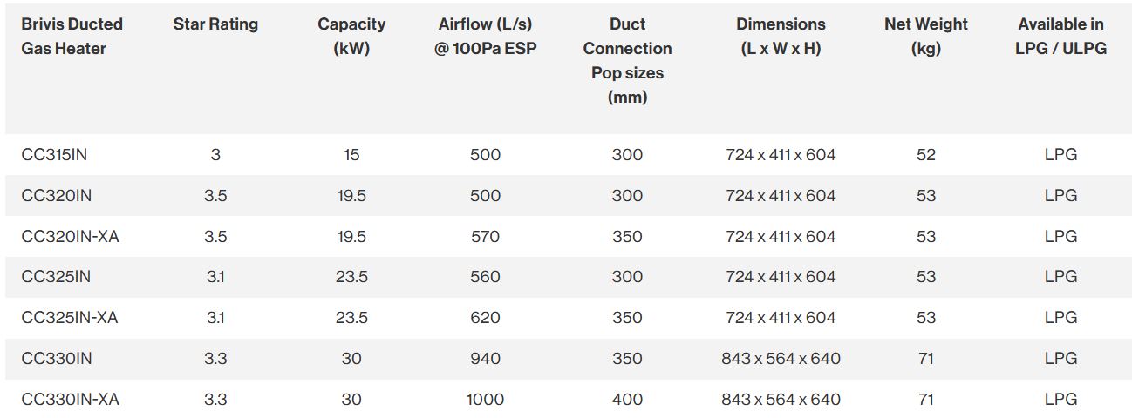Image resolution: width=1132 pixels, height=418 pixels.
Task: Select the CC330IN-XA model name
Action: tap(70, 399)
